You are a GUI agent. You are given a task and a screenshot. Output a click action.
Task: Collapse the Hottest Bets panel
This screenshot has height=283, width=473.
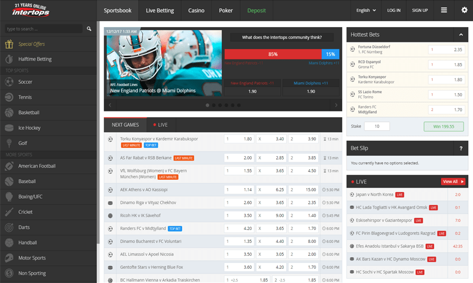(x=456, y=34)
